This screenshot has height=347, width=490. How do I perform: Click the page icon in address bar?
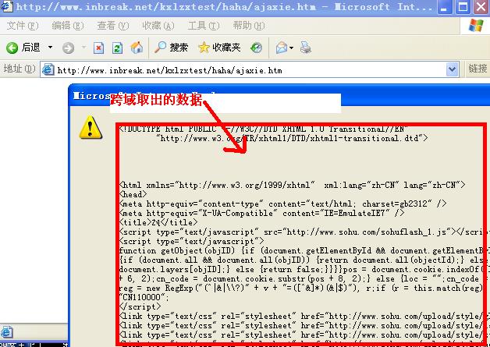pos(48,69)
